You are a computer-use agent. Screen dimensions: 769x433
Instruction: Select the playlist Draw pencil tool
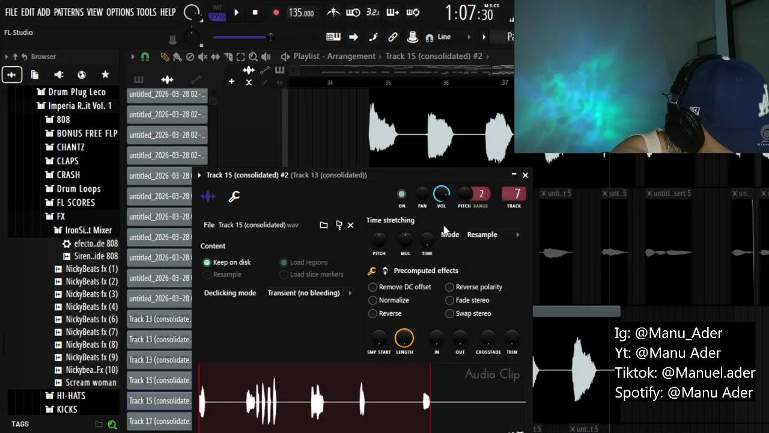point(165,57)
